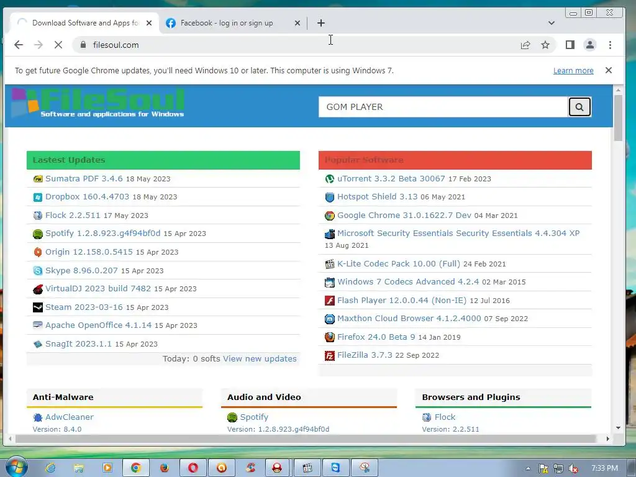Open the Flock link under Browsers and Plugins
The height and width of the screenshot is (477, 636).
(445, 417)
